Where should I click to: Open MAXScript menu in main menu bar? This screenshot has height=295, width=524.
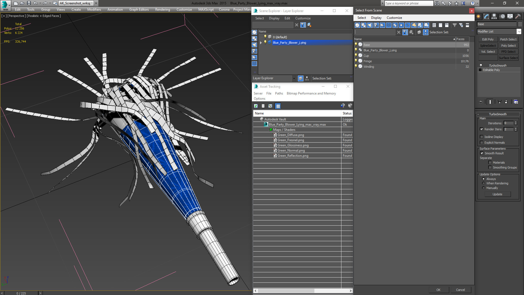pos(206,10)
